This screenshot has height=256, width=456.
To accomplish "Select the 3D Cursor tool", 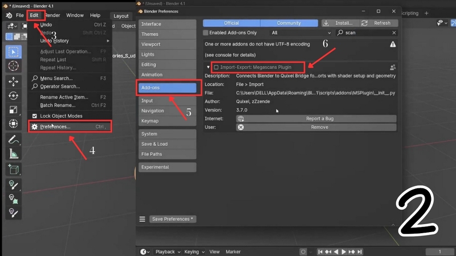I will tap(13, 66).
